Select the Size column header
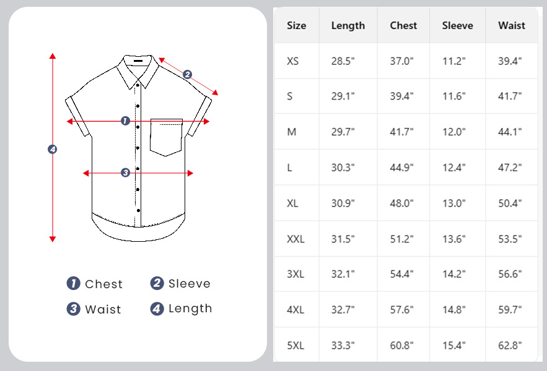 point(297,26)
